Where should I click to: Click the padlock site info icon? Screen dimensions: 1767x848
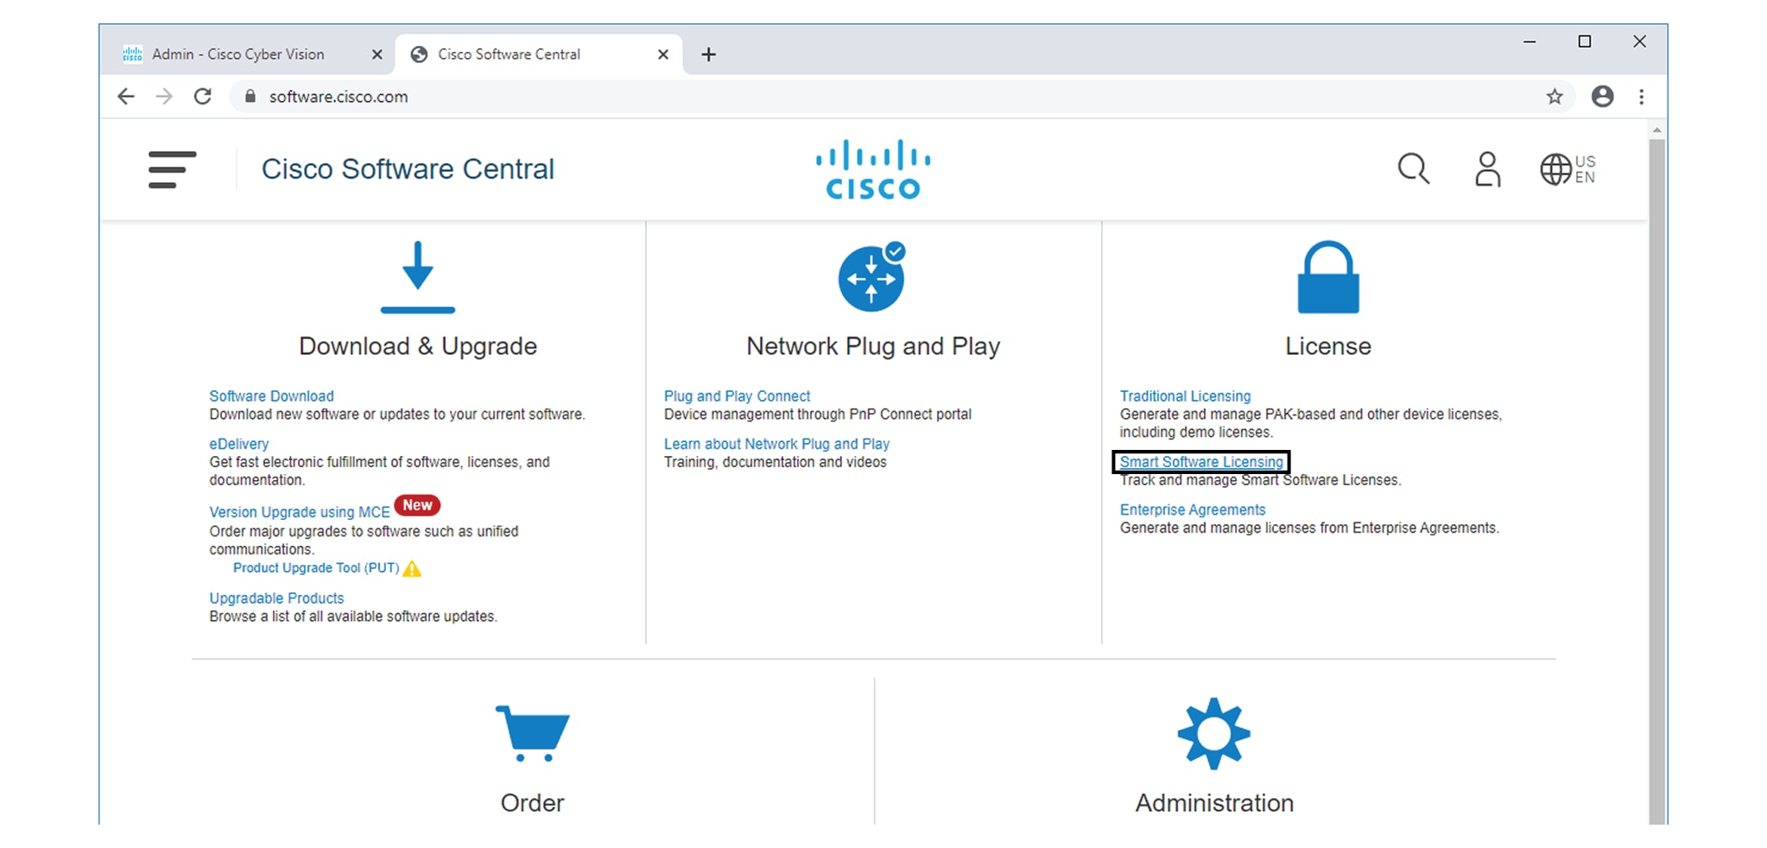[x=250, y=97]
